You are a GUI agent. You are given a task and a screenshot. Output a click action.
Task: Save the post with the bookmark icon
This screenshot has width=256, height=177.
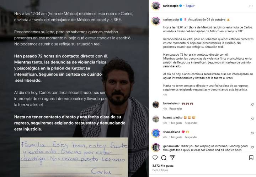(x=251, y=157)
